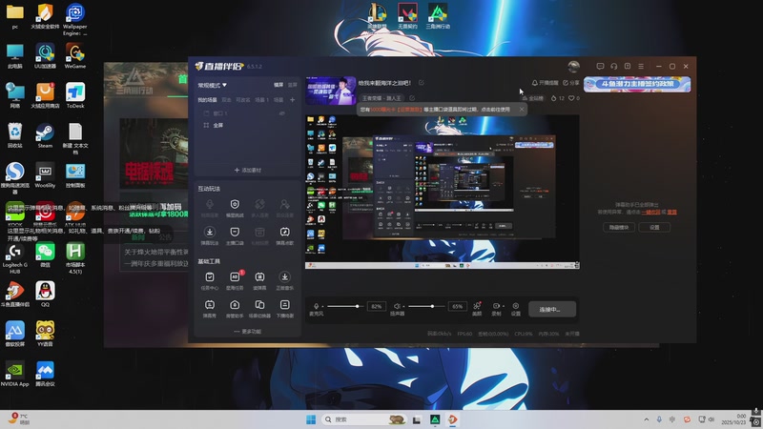Open the speaker device dropdown arrow
This screenshot has width=763, height=429.
pos(403,306)
